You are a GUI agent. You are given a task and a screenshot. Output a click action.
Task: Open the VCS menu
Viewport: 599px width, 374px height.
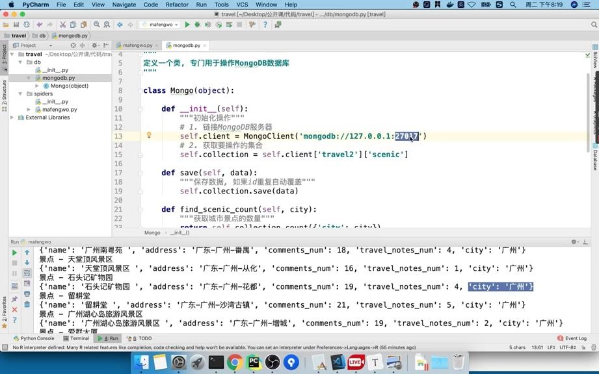241,5
